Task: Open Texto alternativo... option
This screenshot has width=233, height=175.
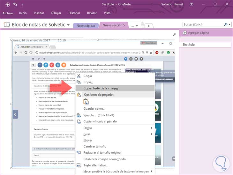Action: click(115, 165)
